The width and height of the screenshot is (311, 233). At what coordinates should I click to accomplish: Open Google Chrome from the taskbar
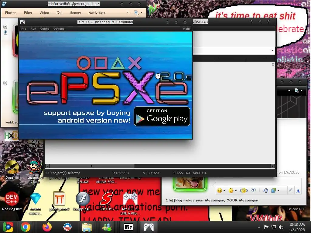click(x=26, y=227)
